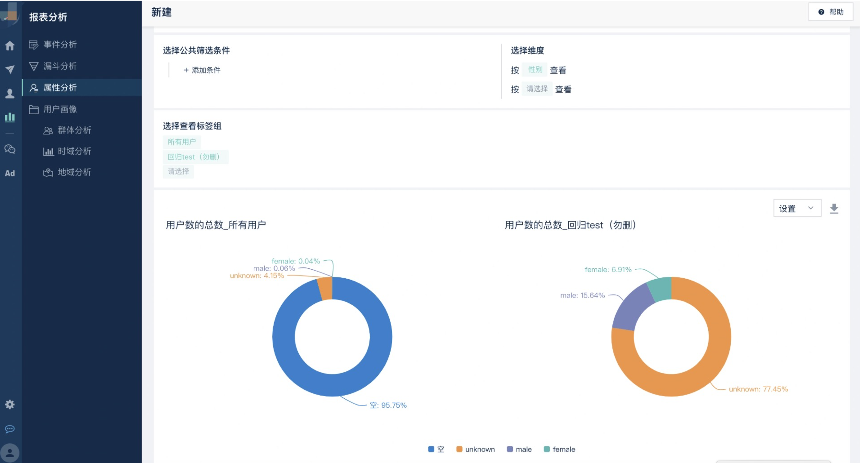Toggle the 空 legend item
The image size is (860, 463).
(436, 449)
